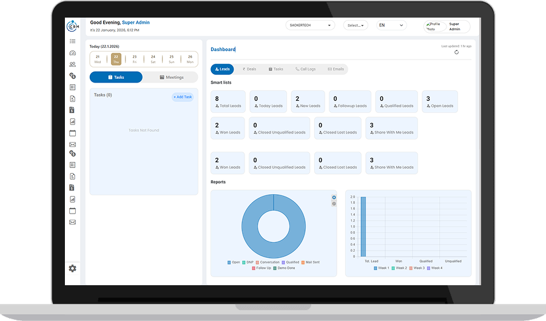Select the blue chart-type radio on donut chart

tap(334, 197)
